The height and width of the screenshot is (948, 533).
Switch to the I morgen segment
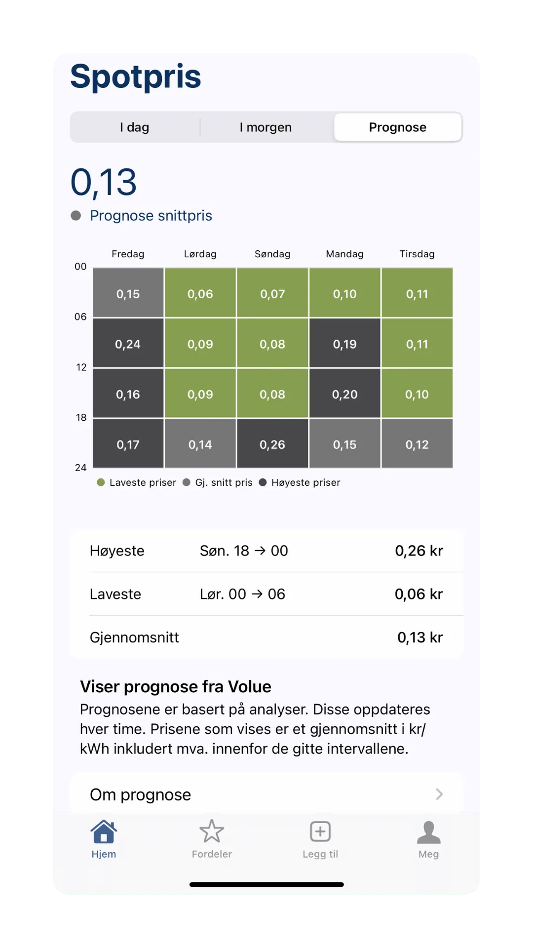coord(266,127)
